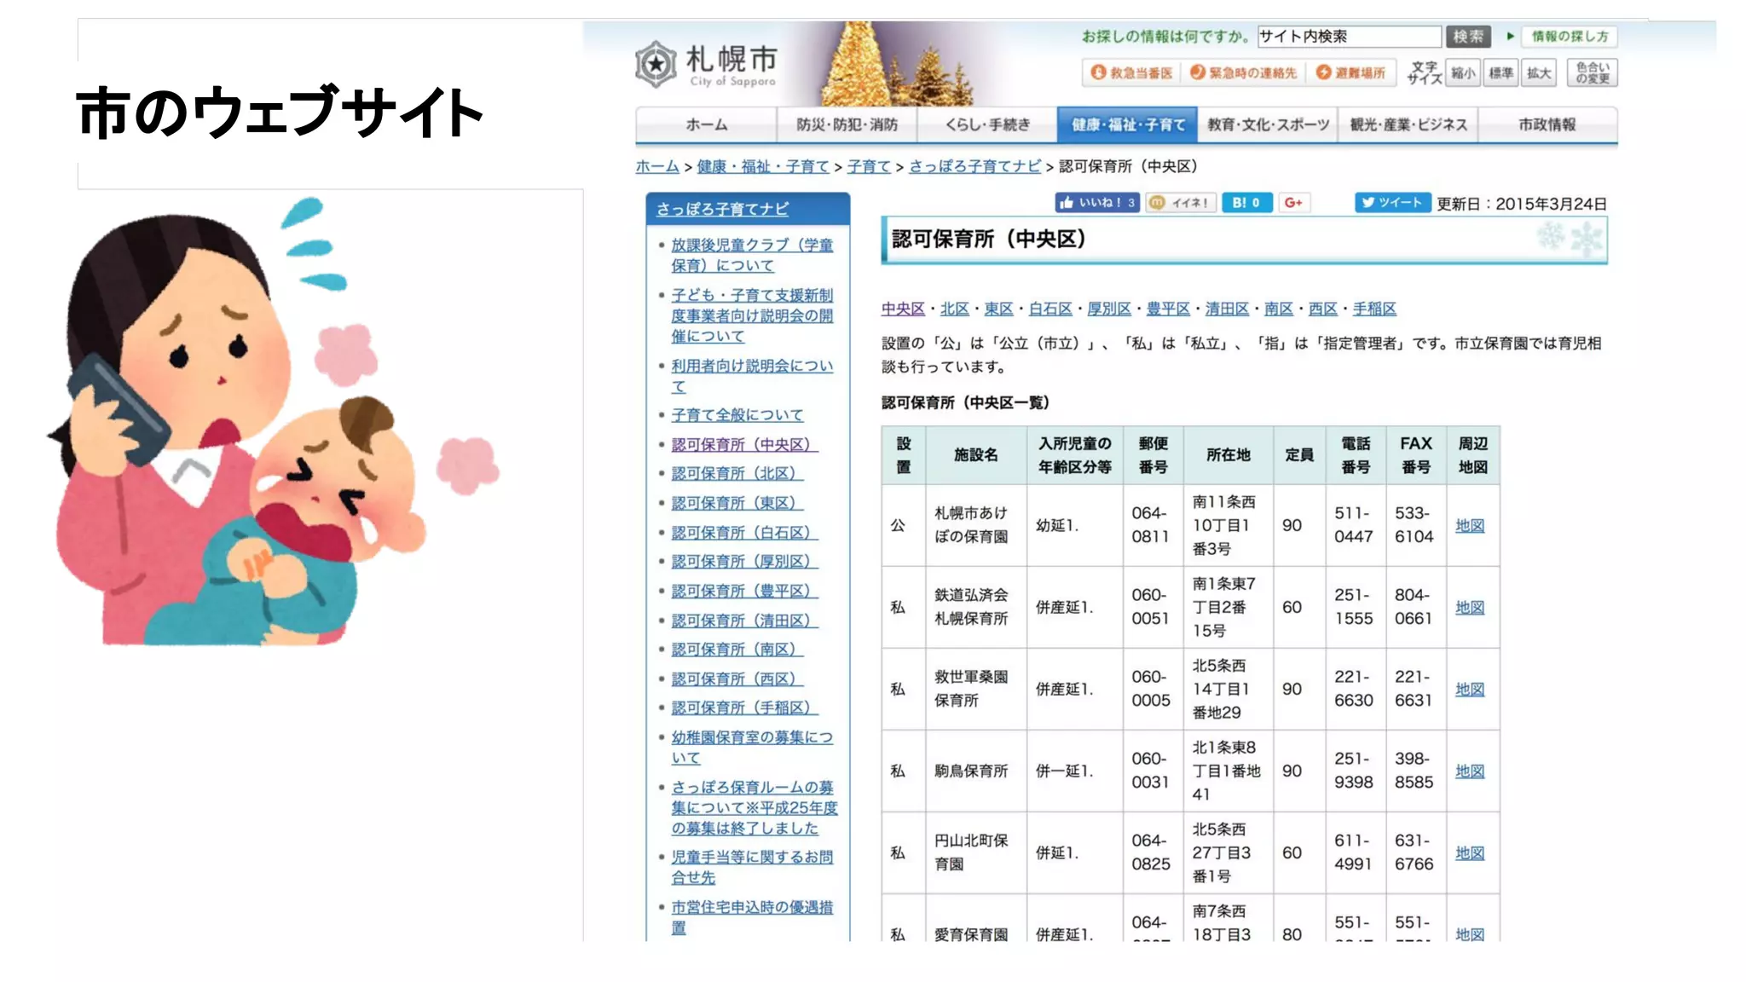Screen dimensions: 1746x982
Task: Click the Twitter ツイート button
Action: (1392, 203)
